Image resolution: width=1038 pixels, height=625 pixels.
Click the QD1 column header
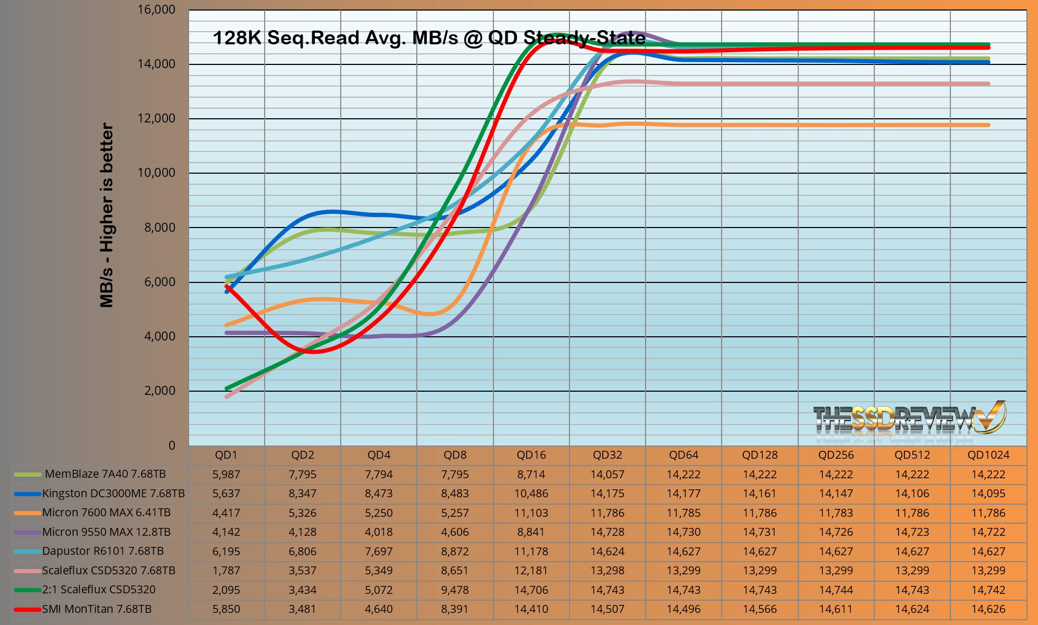pyautogui.click(x=226, y=455)
